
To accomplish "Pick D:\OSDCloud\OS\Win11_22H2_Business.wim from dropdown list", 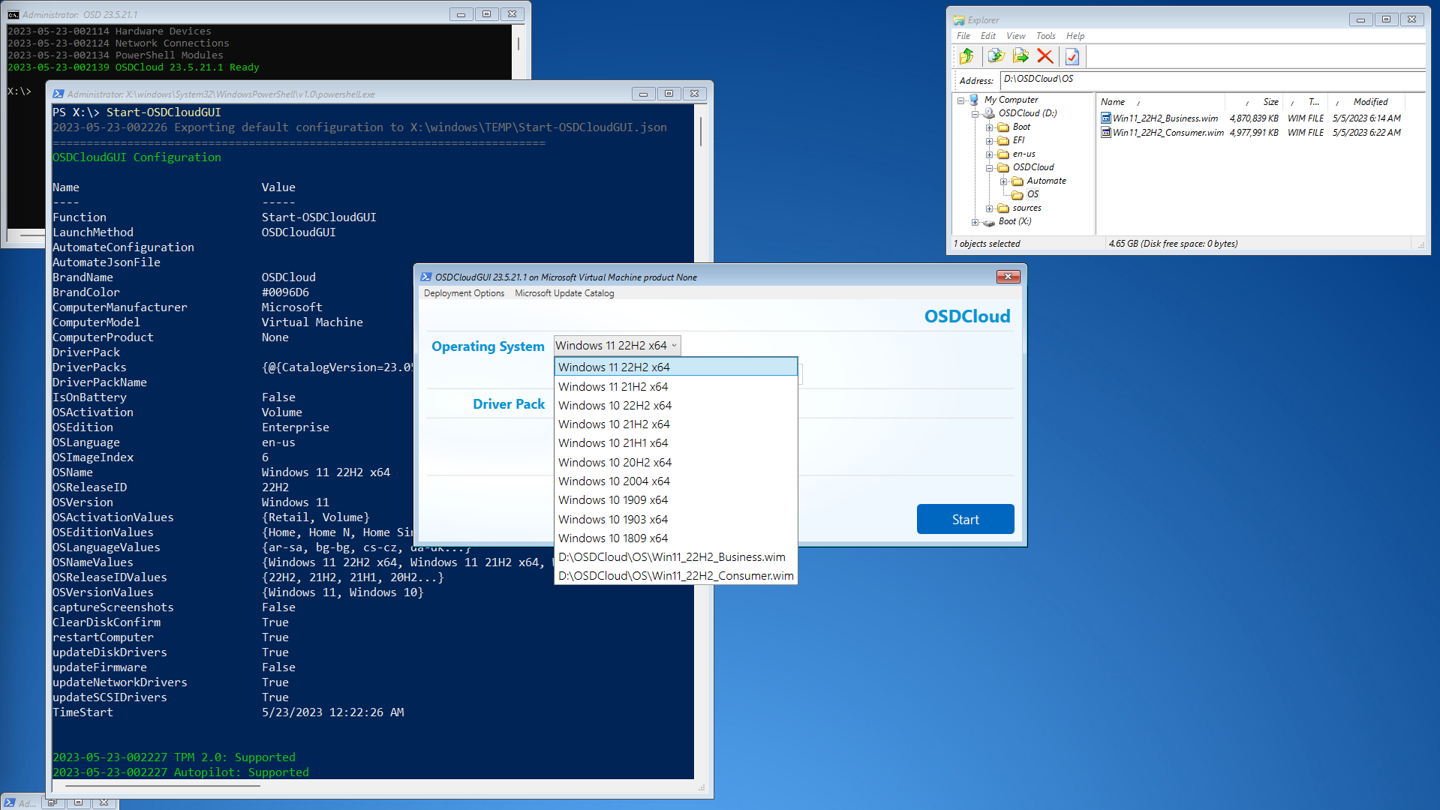I will pos(672,557).
